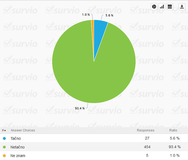Click the 1.0 % pie chart label
The image size is (188, 160).
[x=86, y=15]
